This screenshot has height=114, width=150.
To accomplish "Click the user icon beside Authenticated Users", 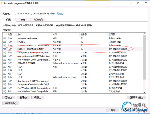I will coord(5,38).
